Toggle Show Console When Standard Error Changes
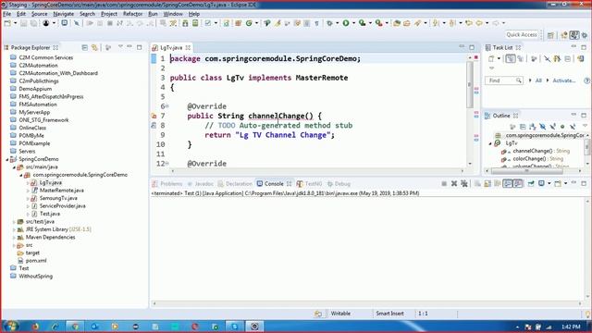This screenshot has width=592, height=333. click(518, 184)
